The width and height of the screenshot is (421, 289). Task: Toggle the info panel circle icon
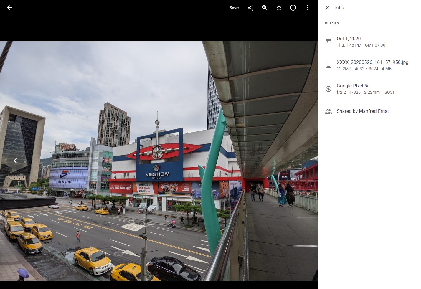coord(293,8)
